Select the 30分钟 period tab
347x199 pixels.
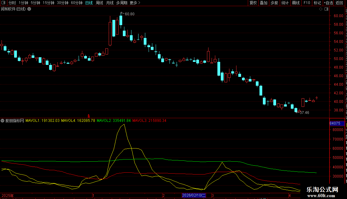pos(63,3)
